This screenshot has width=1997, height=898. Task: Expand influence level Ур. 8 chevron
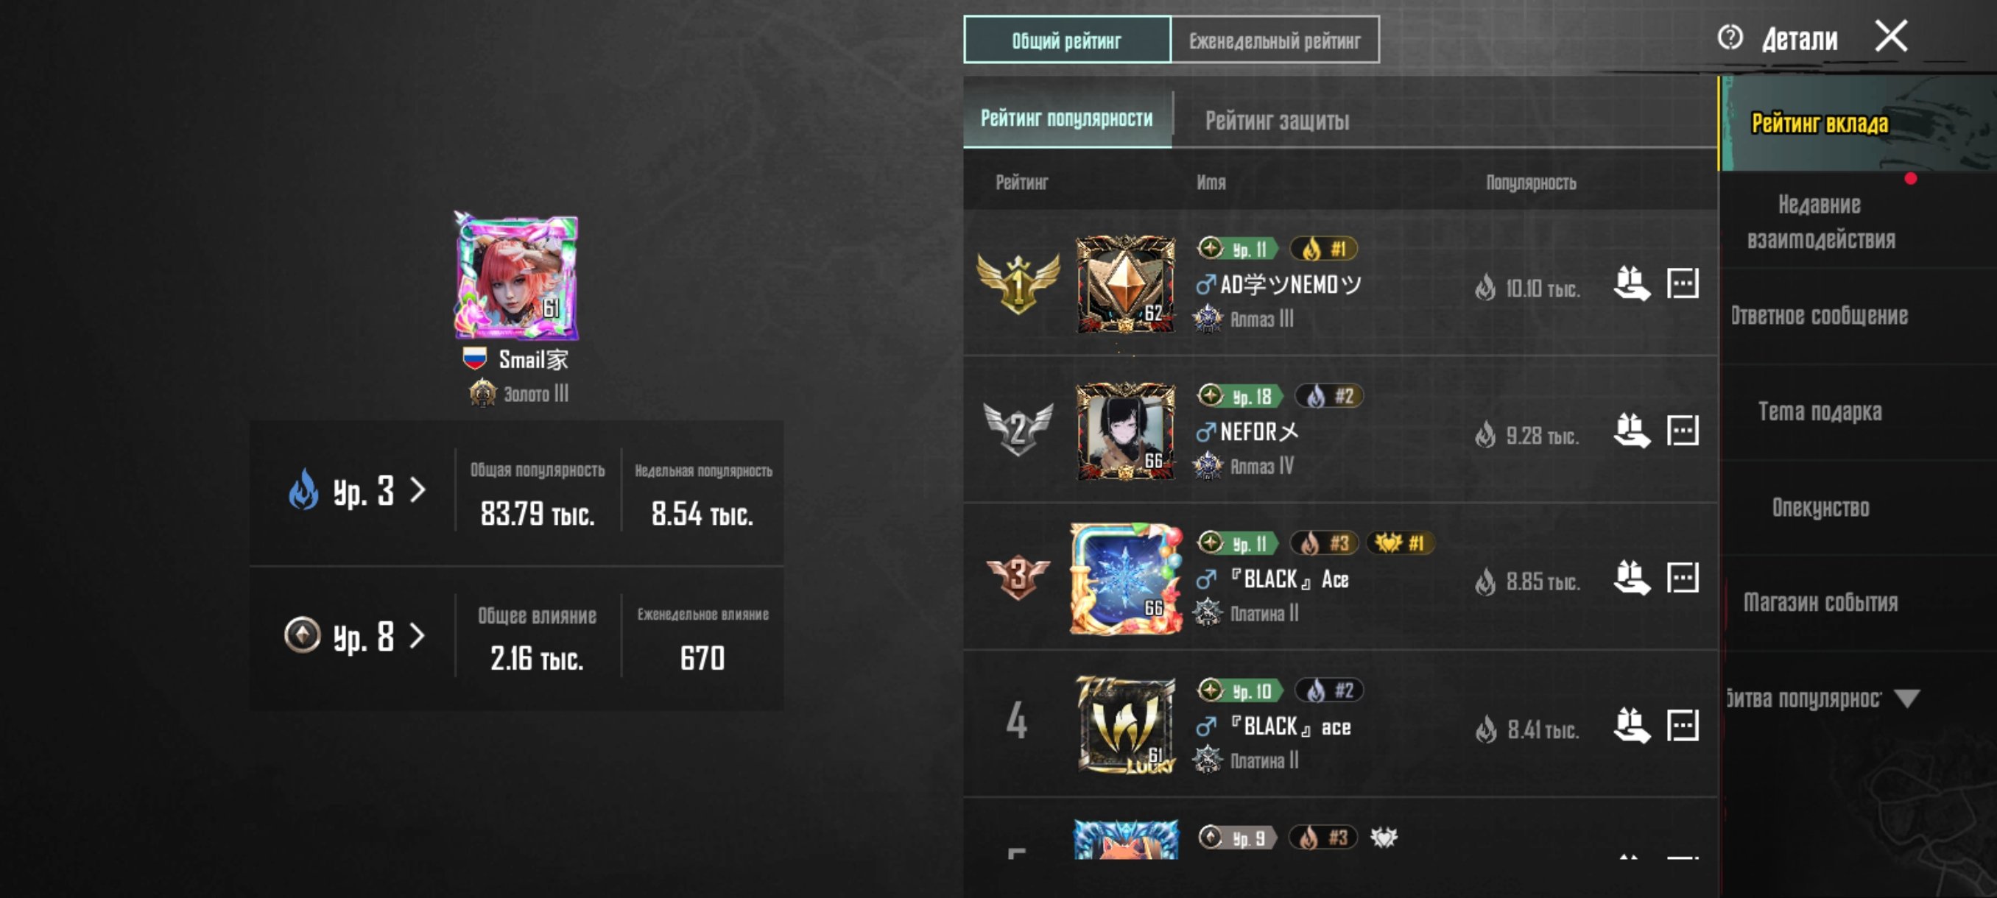point(418,636)
